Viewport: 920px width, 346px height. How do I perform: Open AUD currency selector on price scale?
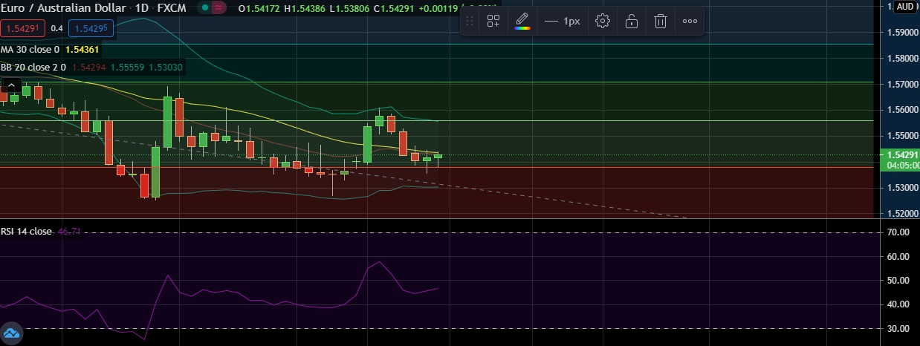pyautogui.click(x=905, y=7)
